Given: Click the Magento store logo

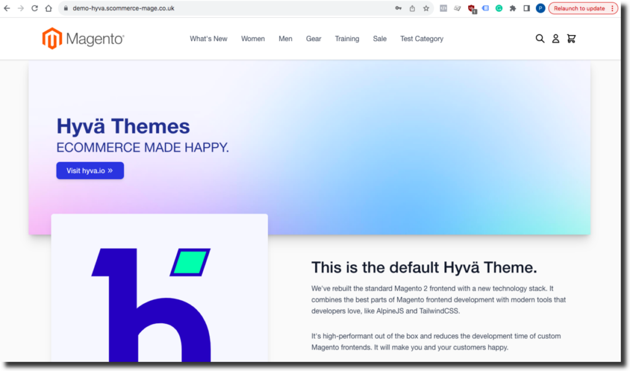Looking at the screenshot, I should coord(82,38).
